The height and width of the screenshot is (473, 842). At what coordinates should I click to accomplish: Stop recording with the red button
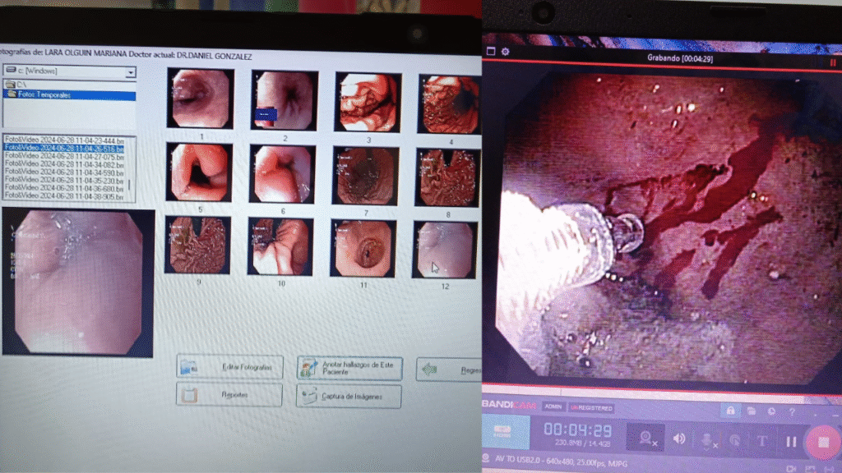coord(822,442)
